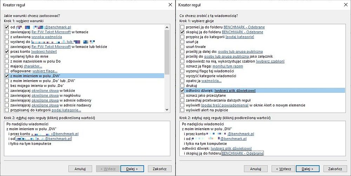Tick 'przenieś ją do folderu' action checkbox

pos(183,27)
